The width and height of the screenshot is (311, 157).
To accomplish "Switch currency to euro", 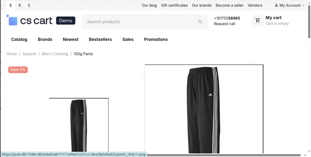I will (20, 5).
